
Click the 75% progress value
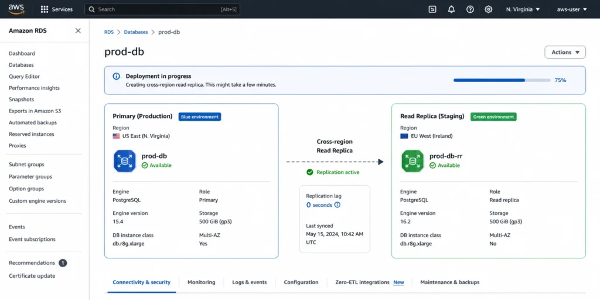560,80
